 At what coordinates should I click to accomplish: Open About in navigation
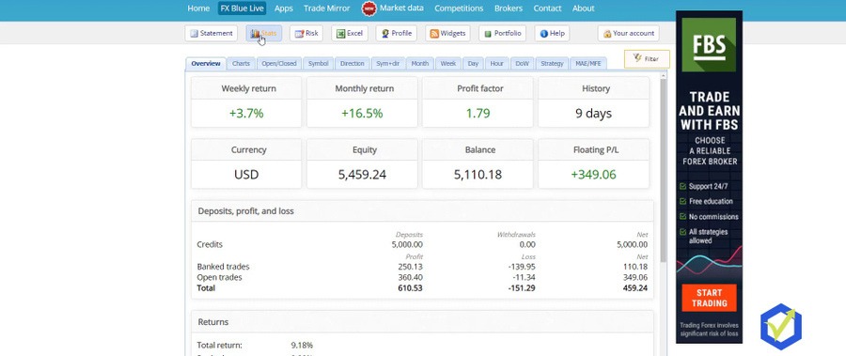[583, 8]
